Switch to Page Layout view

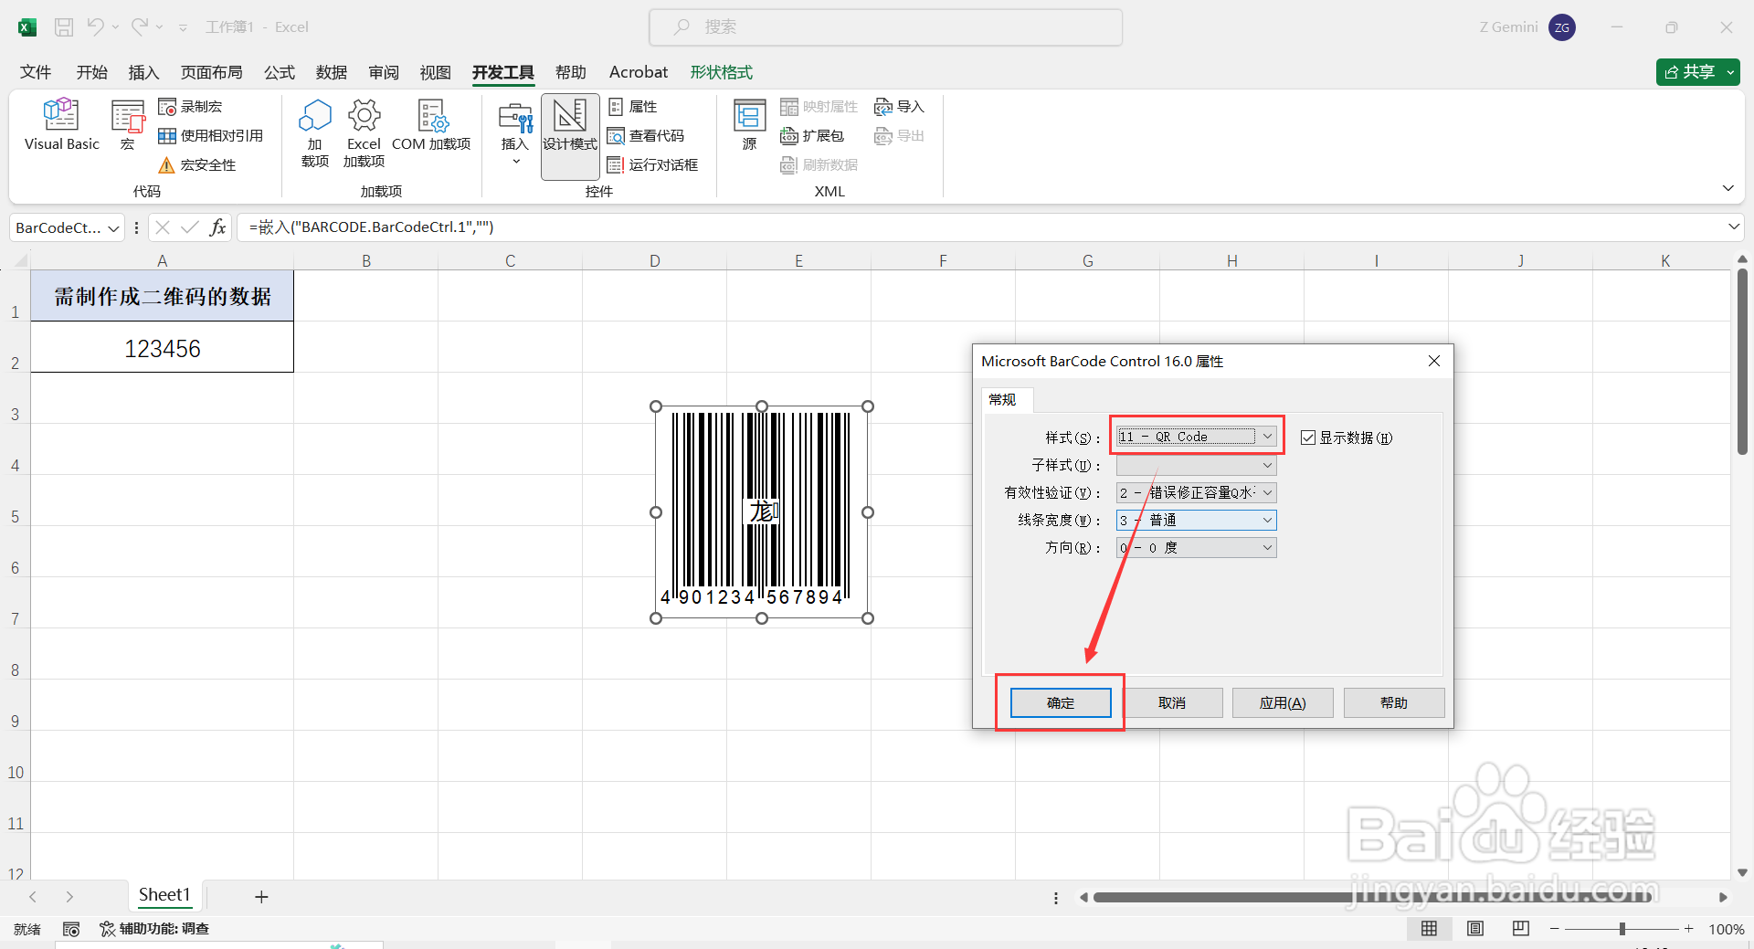(x=1474, y=929)
